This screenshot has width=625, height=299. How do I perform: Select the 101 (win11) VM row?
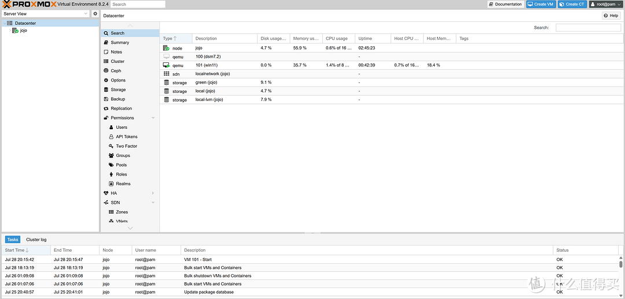(x=206, y=65)
